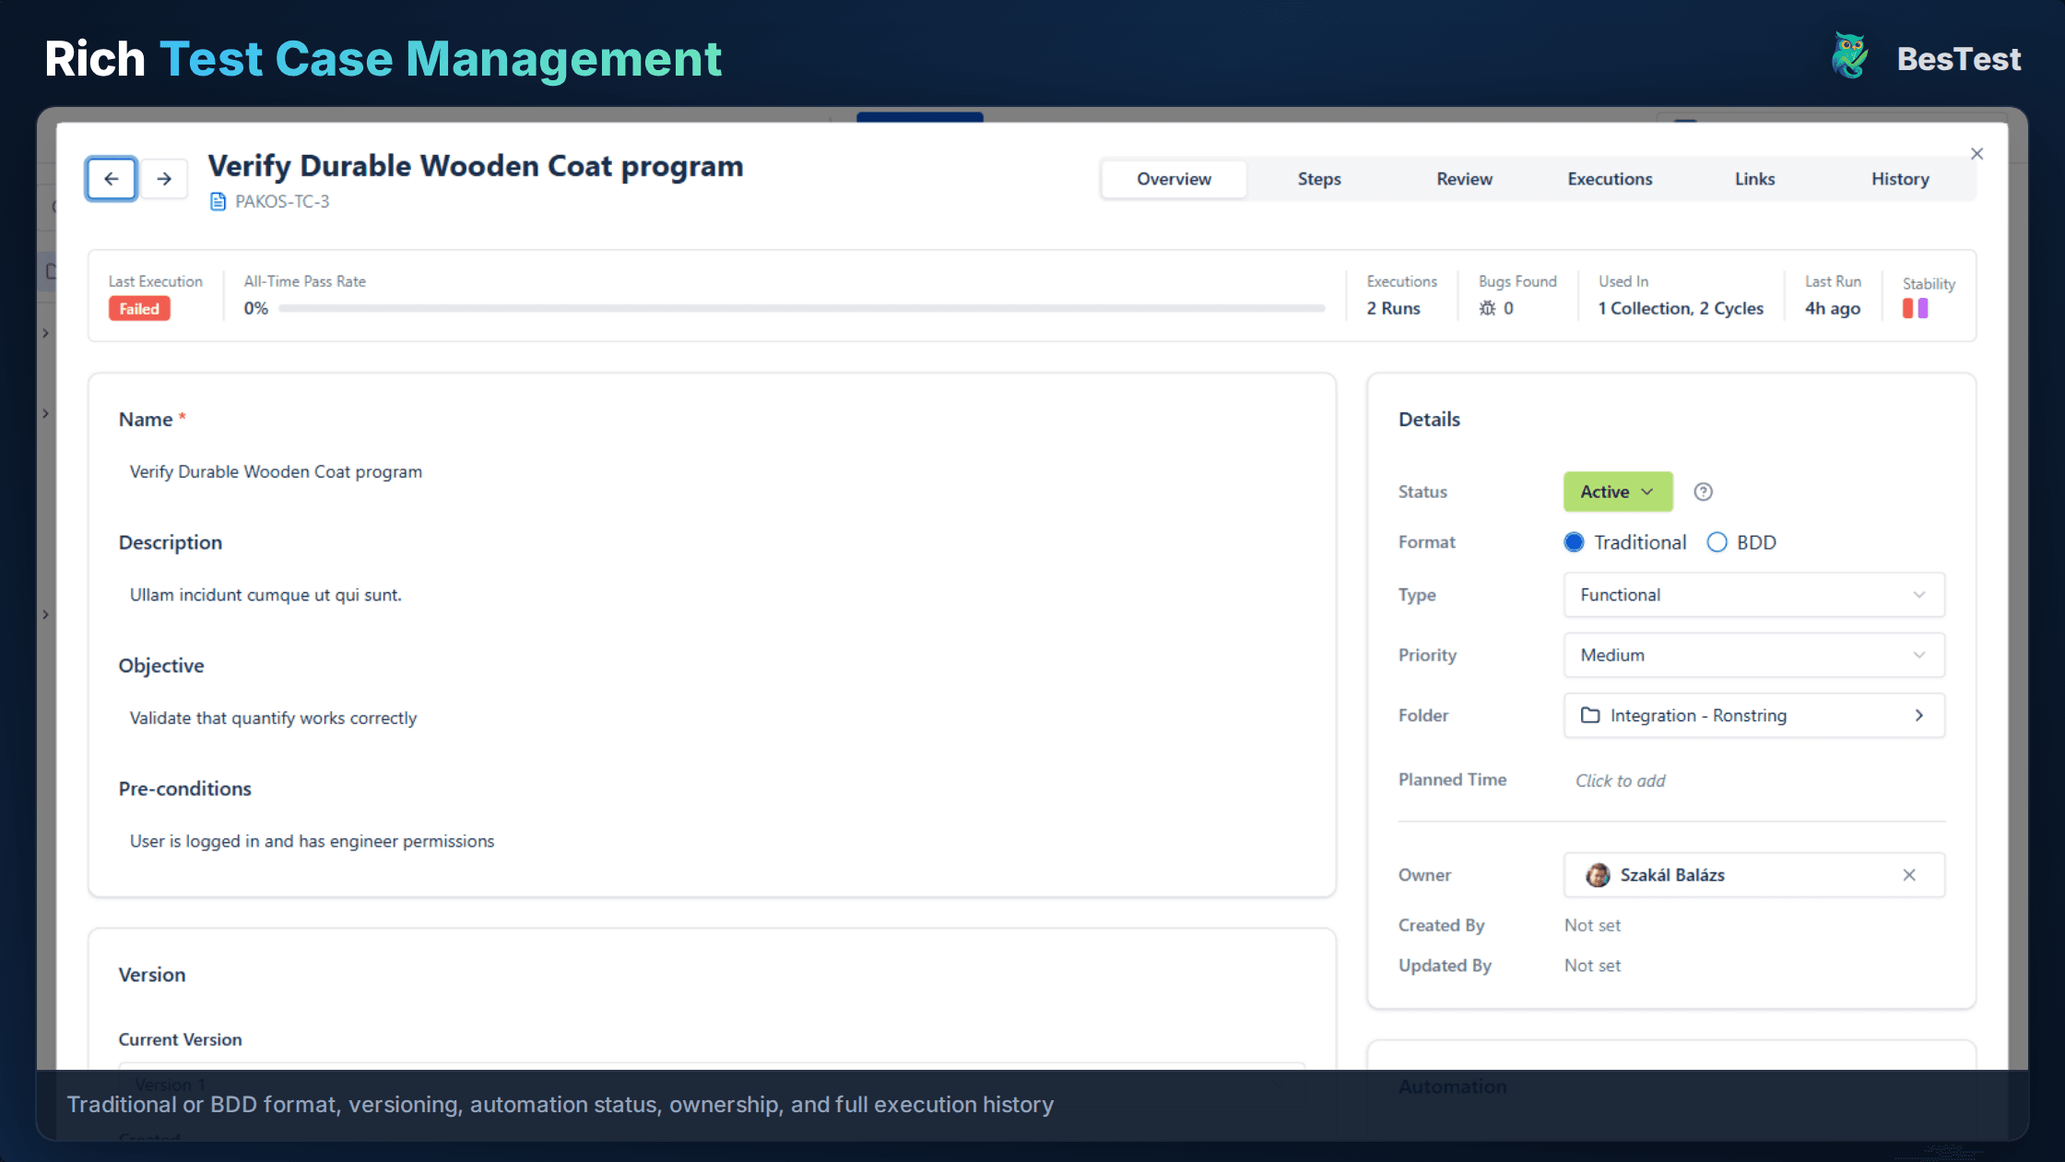Remove Szakál Balázs as owner
This screenshot has width=2065, height=1162.
(x=1910, y=874)
